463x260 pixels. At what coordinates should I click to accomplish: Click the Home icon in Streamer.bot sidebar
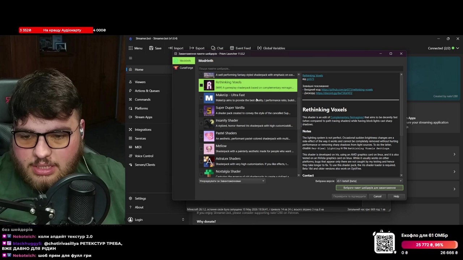click(x=131, y=69)
